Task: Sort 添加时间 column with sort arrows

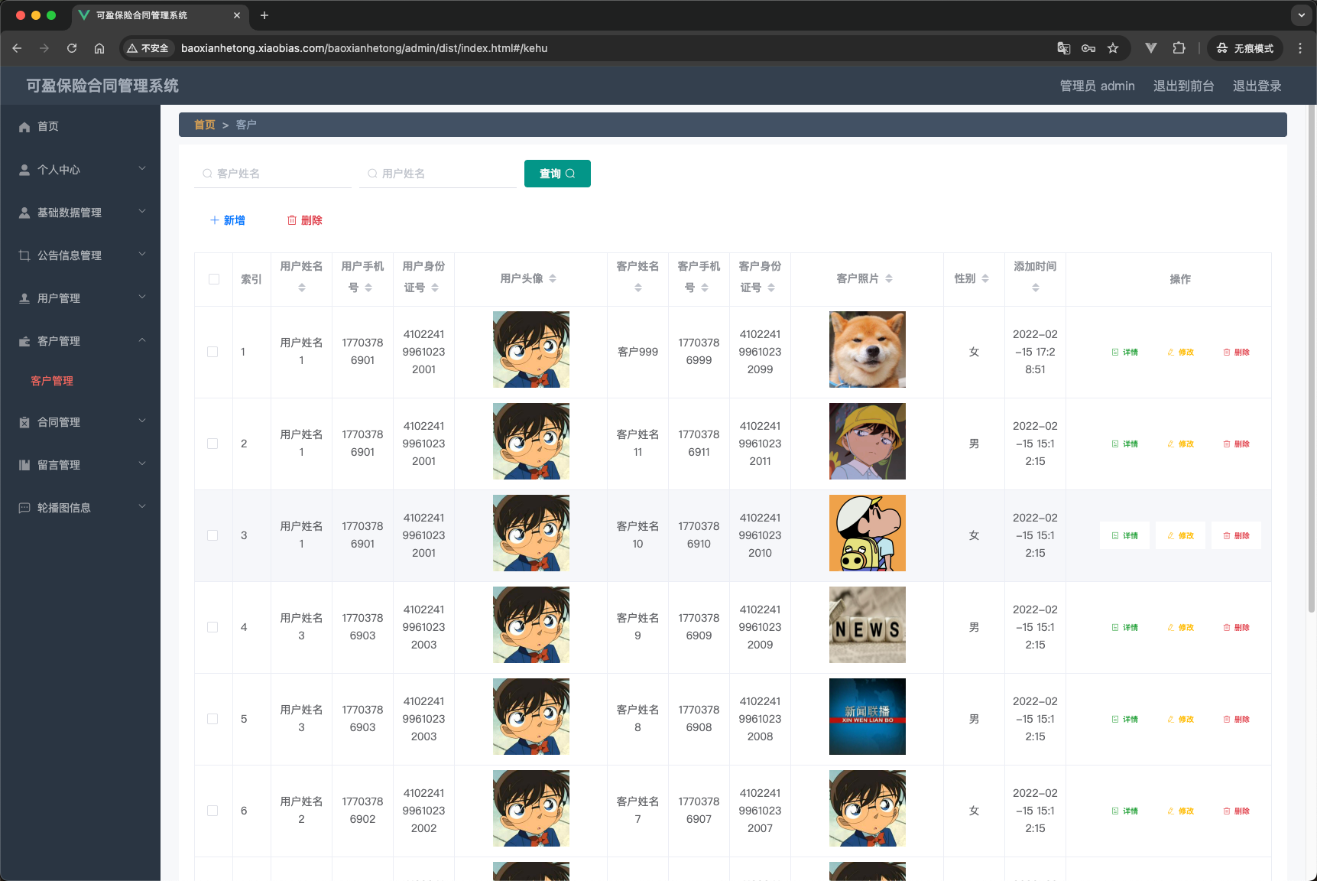Action: pyautogui.click(x=1036, y=288)
